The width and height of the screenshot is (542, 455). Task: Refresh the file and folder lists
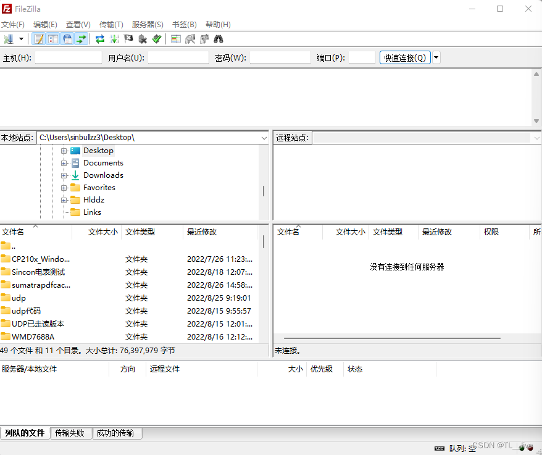click(x=100, y=39)
